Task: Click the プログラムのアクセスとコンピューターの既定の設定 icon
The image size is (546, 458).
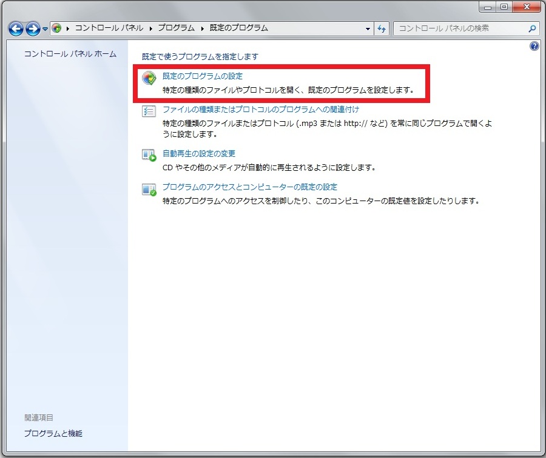Action: click(x=149, y=189)
